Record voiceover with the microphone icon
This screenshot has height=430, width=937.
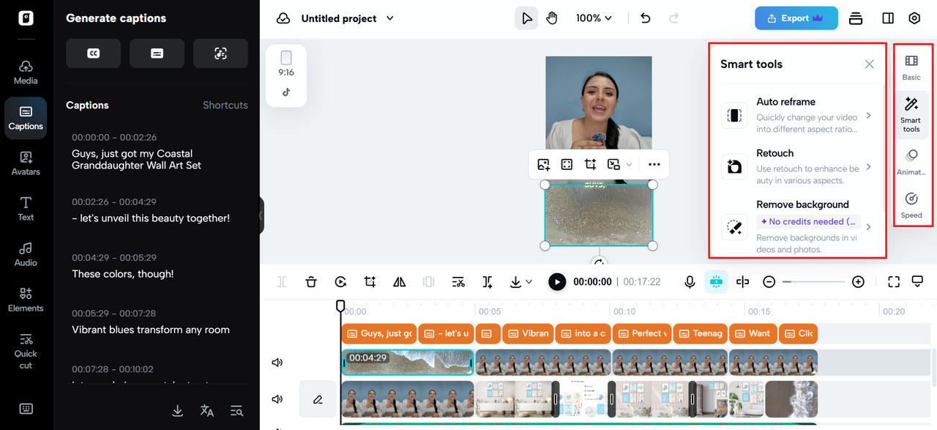point(690,282)
